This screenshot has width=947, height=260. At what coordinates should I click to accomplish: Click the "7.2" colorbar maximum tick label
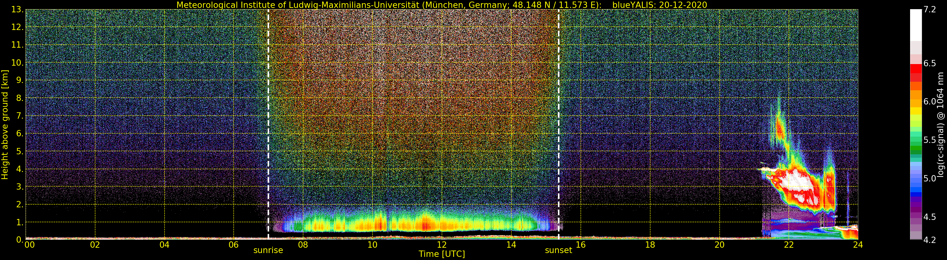930,9
